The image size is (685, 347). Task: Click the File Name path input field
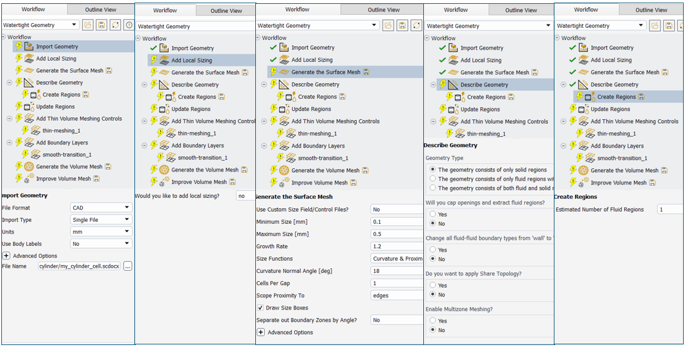pyautogui.click(x=79, y=266)
